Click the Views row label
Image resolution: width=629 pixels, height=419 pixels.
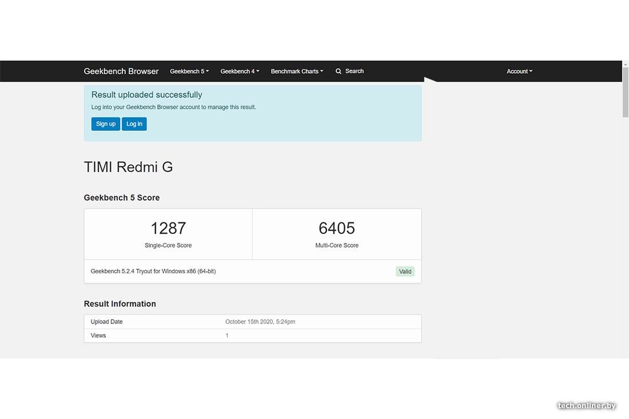tap(98, 336)
